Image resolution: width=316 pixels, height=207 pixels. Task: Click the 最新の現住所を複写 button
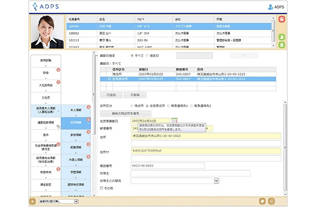[x=125, y=113]
